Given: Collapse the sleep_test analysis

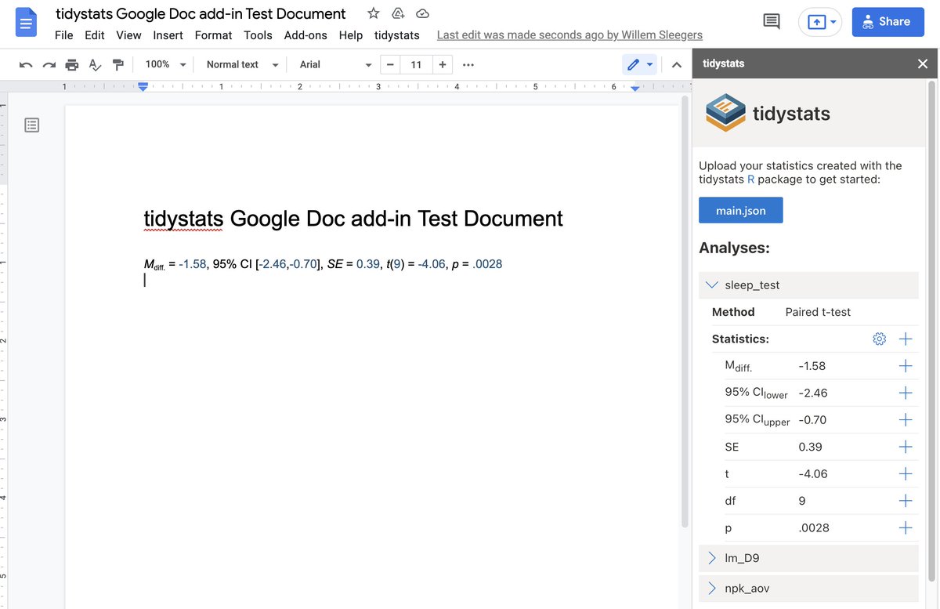Looking at the screenshot, I should (x=808, y=285).
